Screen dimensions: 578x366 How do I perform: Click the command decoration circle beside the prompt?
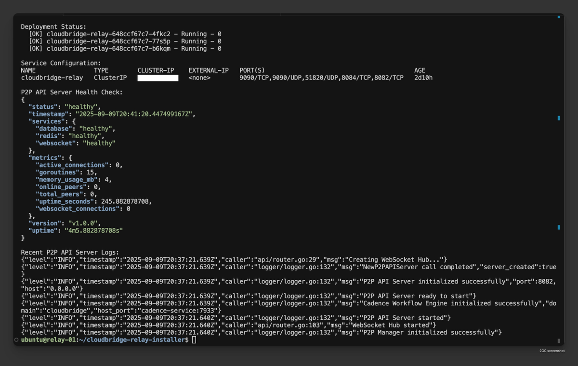pos(16,340)
